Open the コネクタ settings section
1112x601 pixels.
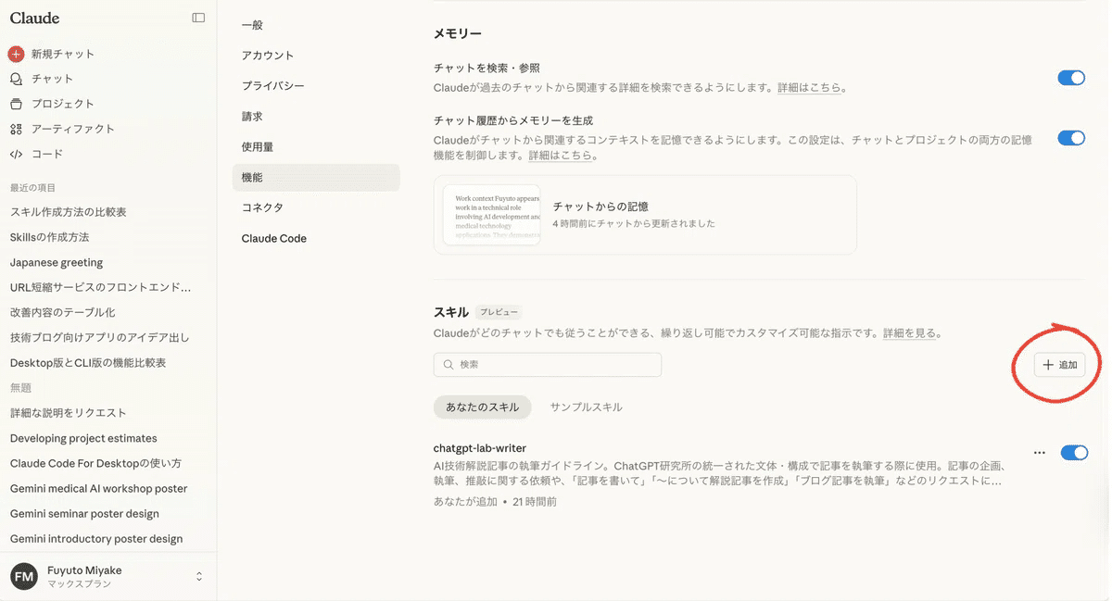(x=262, y=207)
